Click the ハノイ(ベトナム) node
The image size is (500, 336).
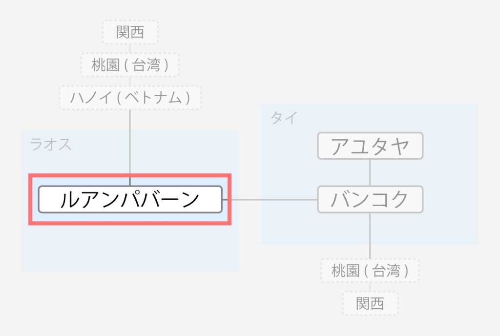130,98
